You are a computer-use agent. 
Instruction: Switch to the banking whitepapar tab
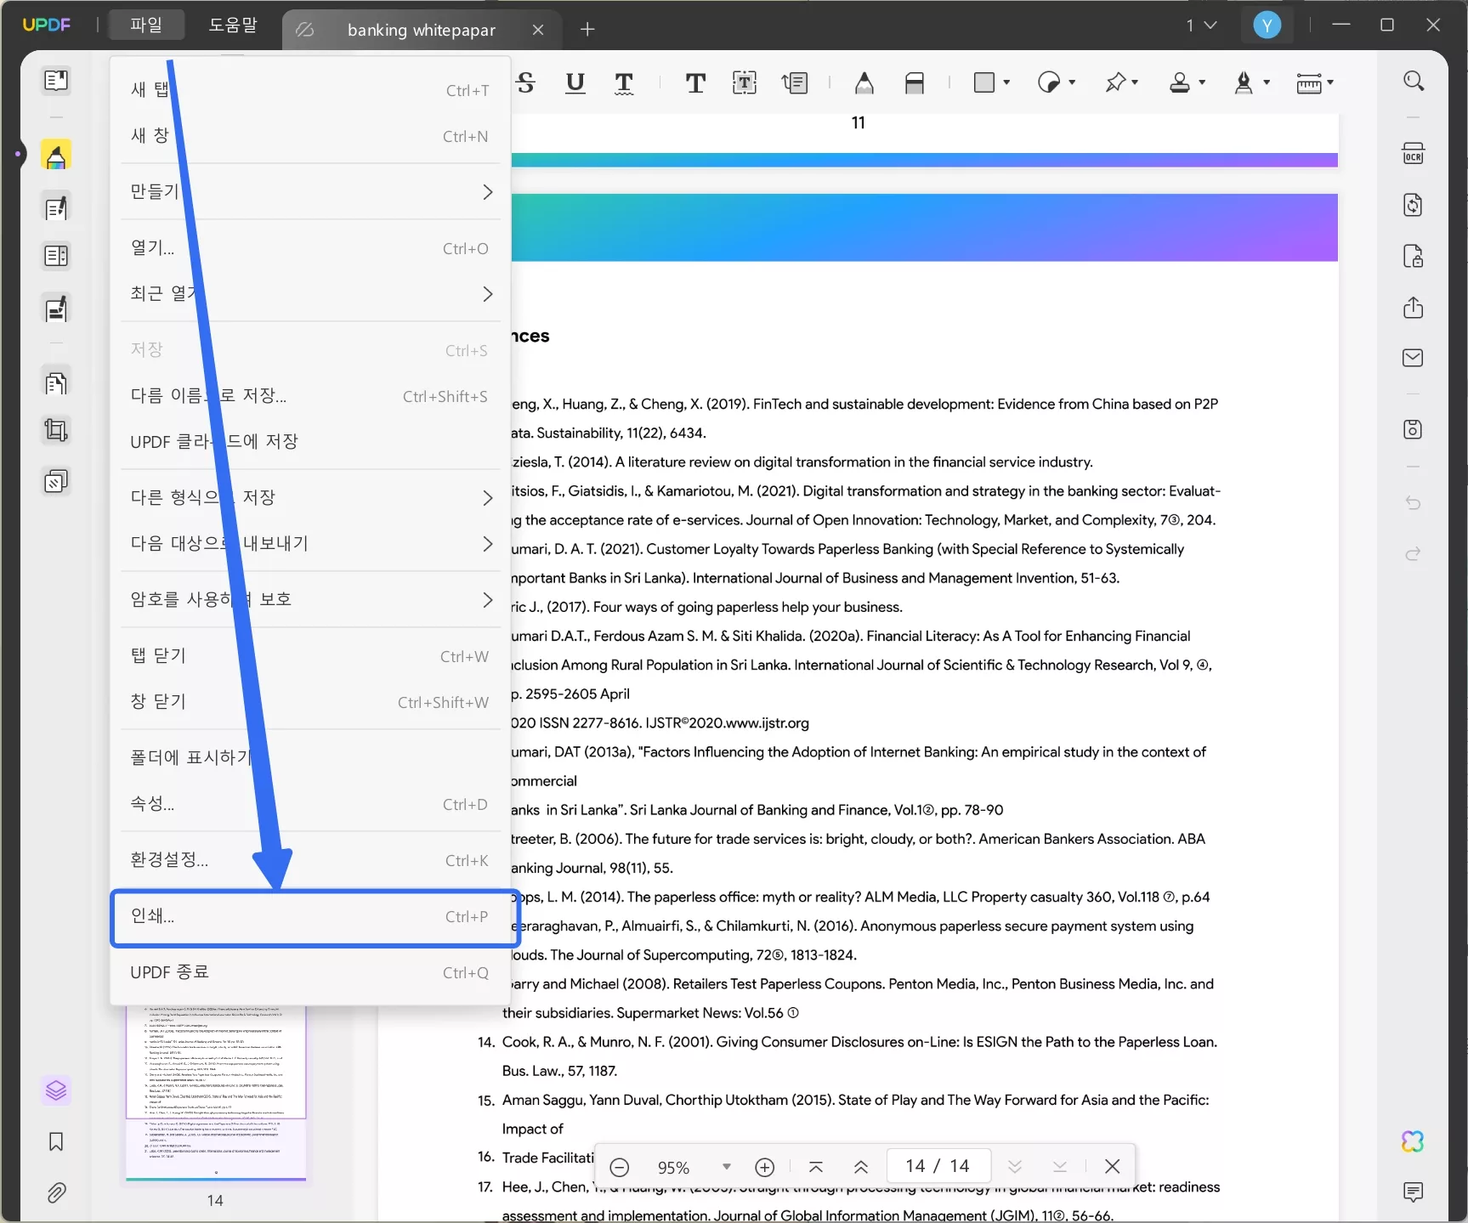click(421, 31)
